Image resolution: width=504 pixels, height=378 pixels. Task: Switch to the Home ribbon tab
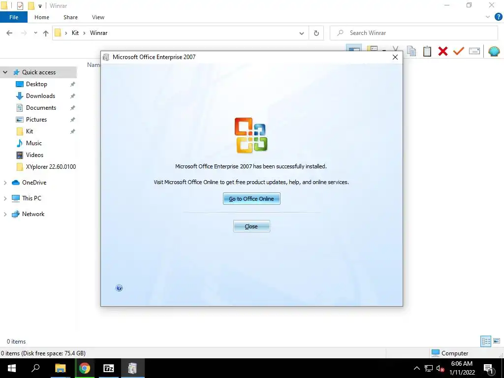tap(42, 17)
